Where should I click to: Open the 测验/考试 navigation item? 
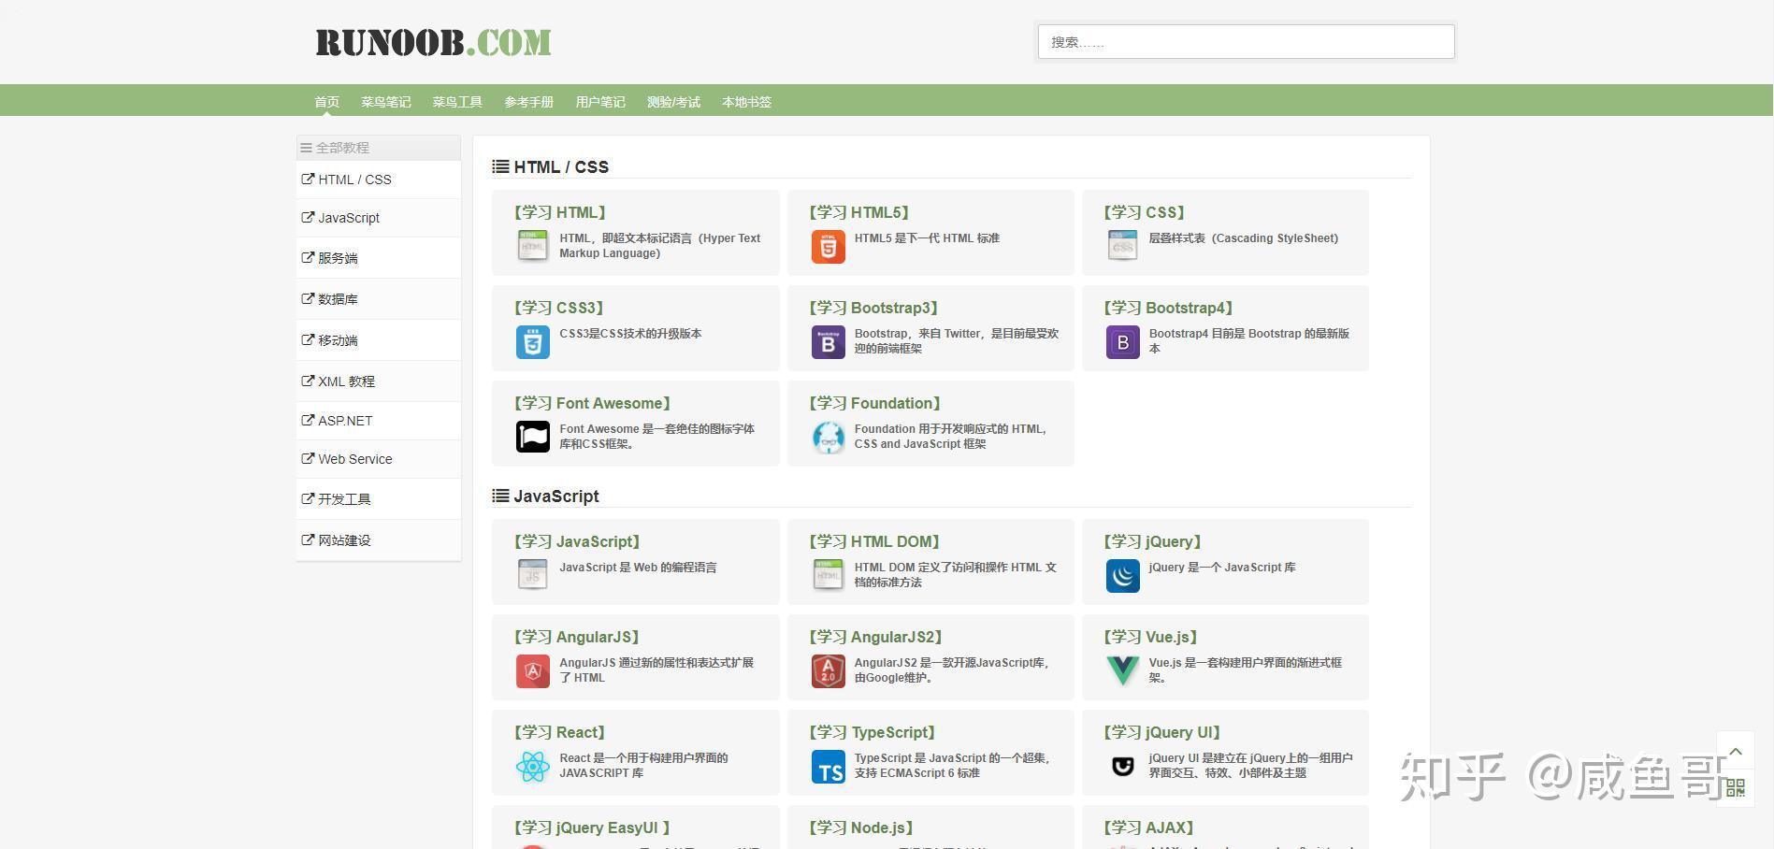click(x=673, y=102)
